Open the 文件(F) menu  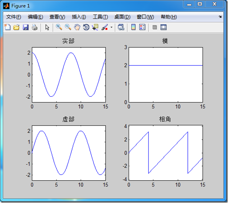point(13,17)
